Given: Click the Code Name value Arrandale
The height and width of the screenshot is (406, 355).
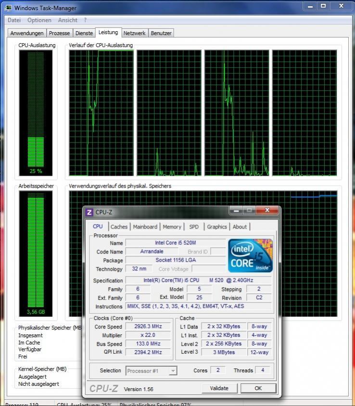Looking at the screenshot, I should 152,252.
